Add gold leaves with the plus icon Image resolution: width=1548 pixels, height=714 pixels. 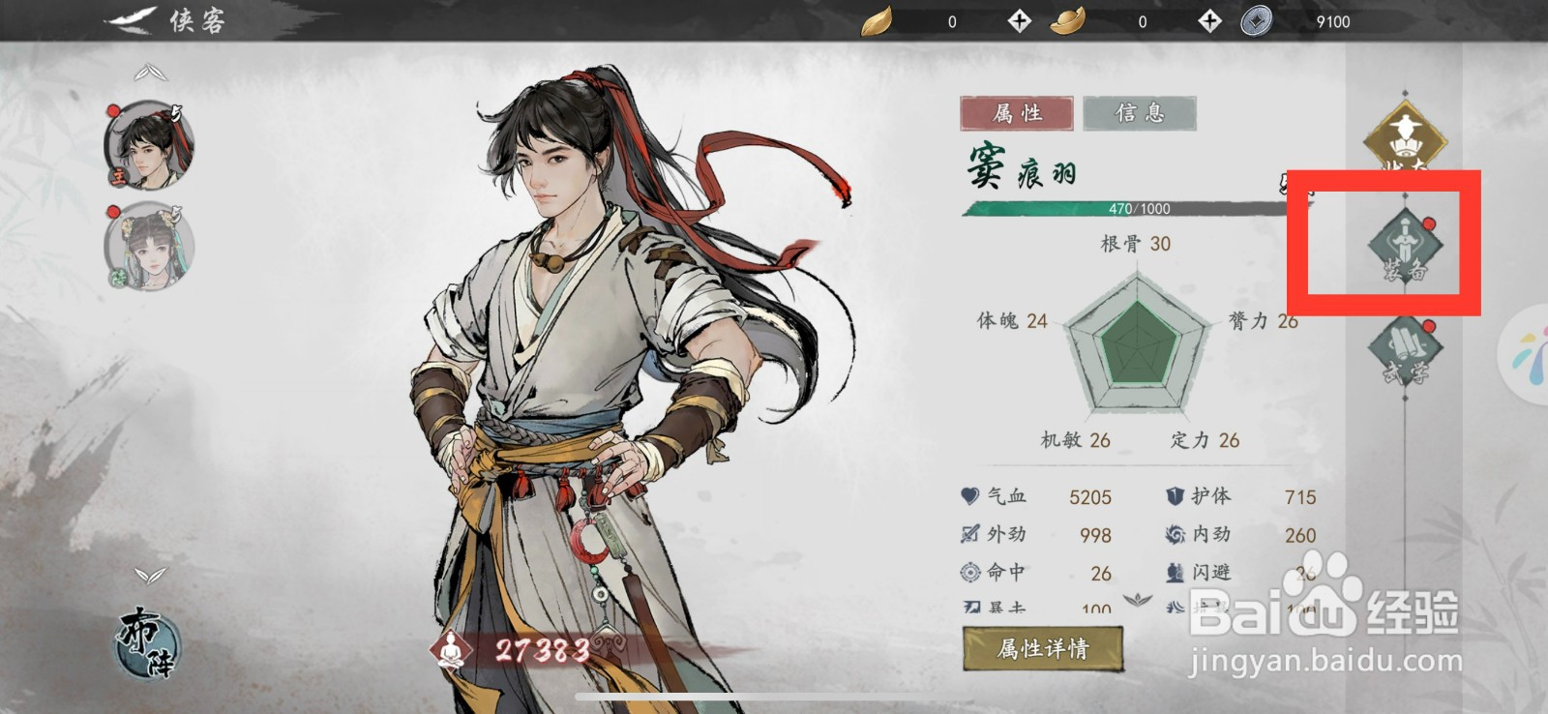click(1019, 21)
